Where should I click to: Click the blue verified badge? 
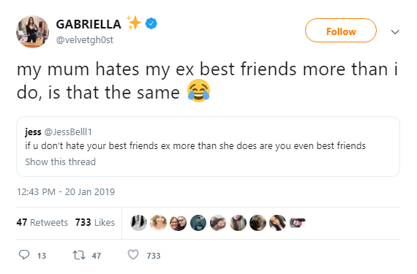pos(151,24)
